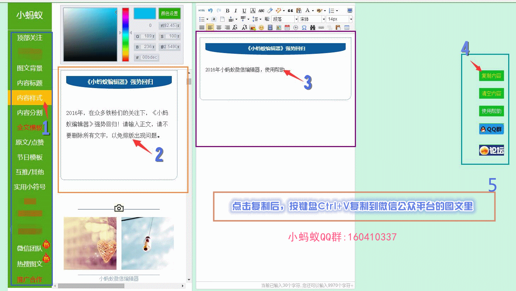This screenshot has width=516, height=291.
Task: Toggle strikethrough ABC formatting
Action: [261, 11]
